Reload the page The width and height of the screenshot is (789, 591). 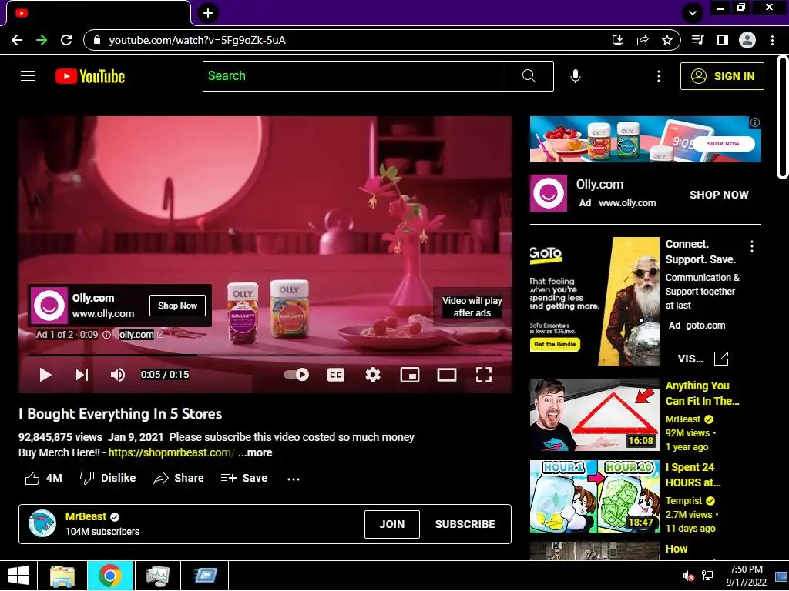click(66, 40)
